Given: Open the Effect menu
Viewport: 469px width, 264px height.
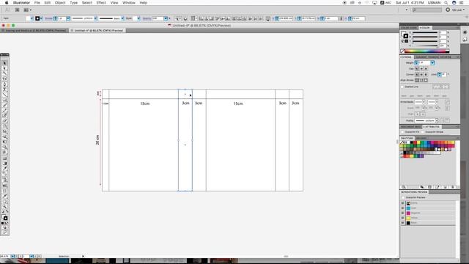Looking at the screenshot, I should [x=101, y=3].
